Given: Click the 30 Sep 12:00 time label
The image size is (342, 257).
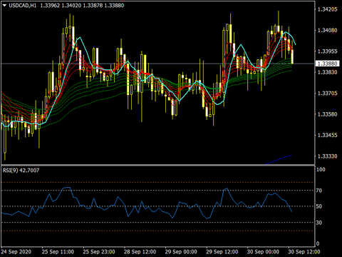Looking at the screenshot, I should click(304, 251).
